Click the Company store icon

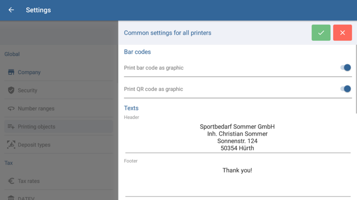coord(11,72)
